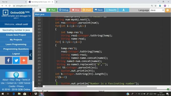This screenshot has width=171, height=96.
Task: Click Logout in sidebar
Action: coord(16,54)
